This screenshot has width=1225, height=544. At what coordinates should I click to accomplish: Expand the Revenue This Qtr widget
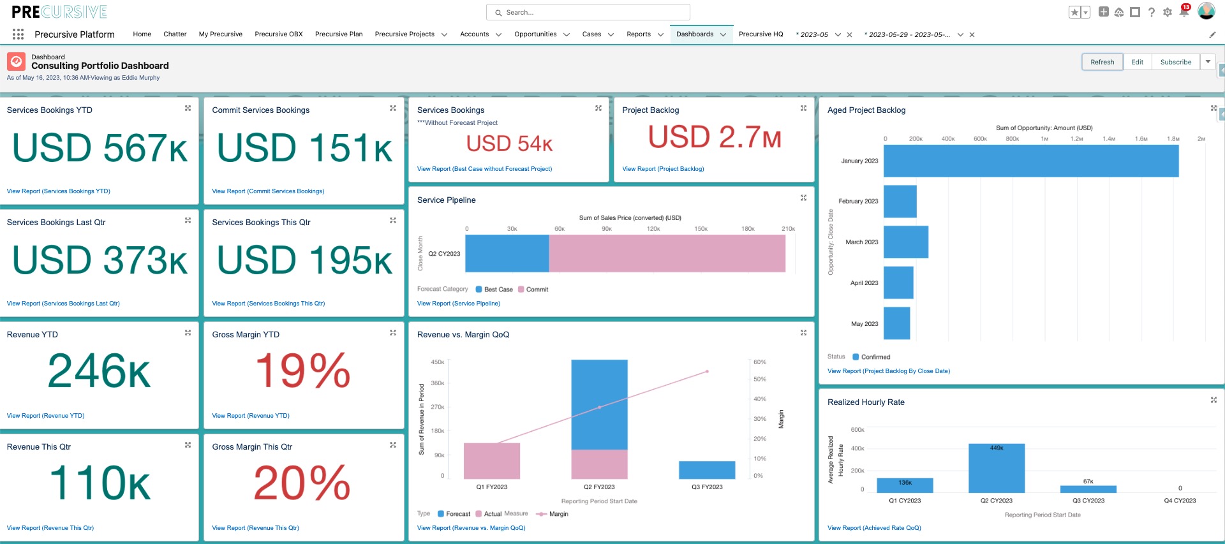tap(188, 445)
